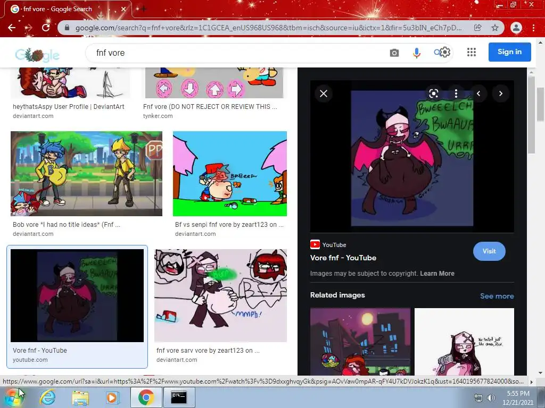The width and height of the screenshot is (545, 408).
Task: Open preview three-dot options menu
Action: (x=456, y=93)
